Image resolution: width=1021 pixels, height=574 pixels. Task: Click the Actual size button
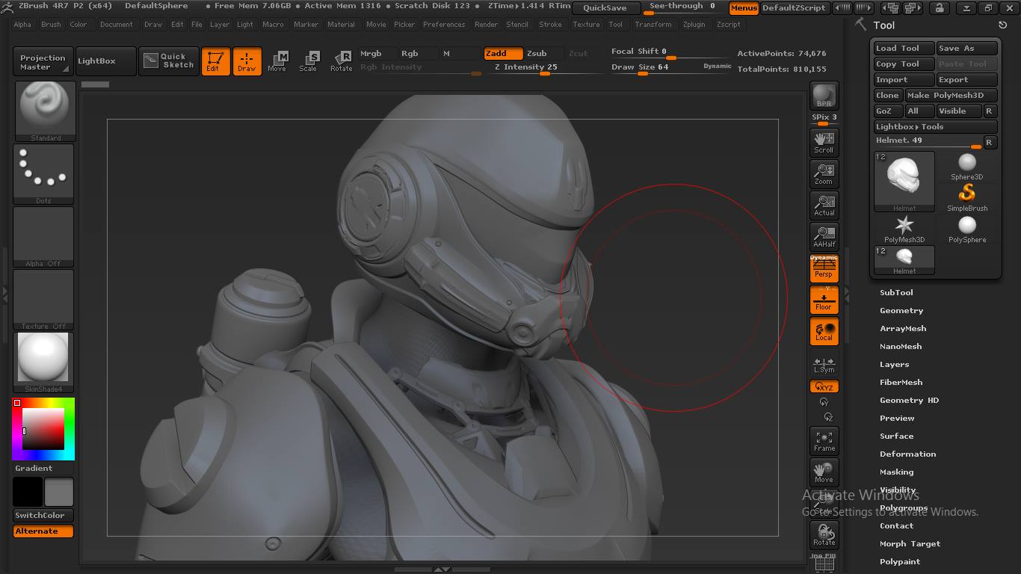coord(824,205)
